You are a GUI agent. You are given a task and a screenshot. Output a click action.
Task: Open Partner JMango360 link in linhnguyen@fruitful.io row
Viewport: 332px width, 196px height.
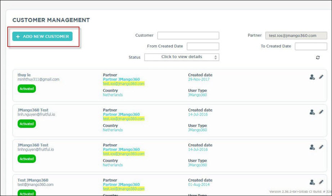pyautogui.click(x=121, y=150)
